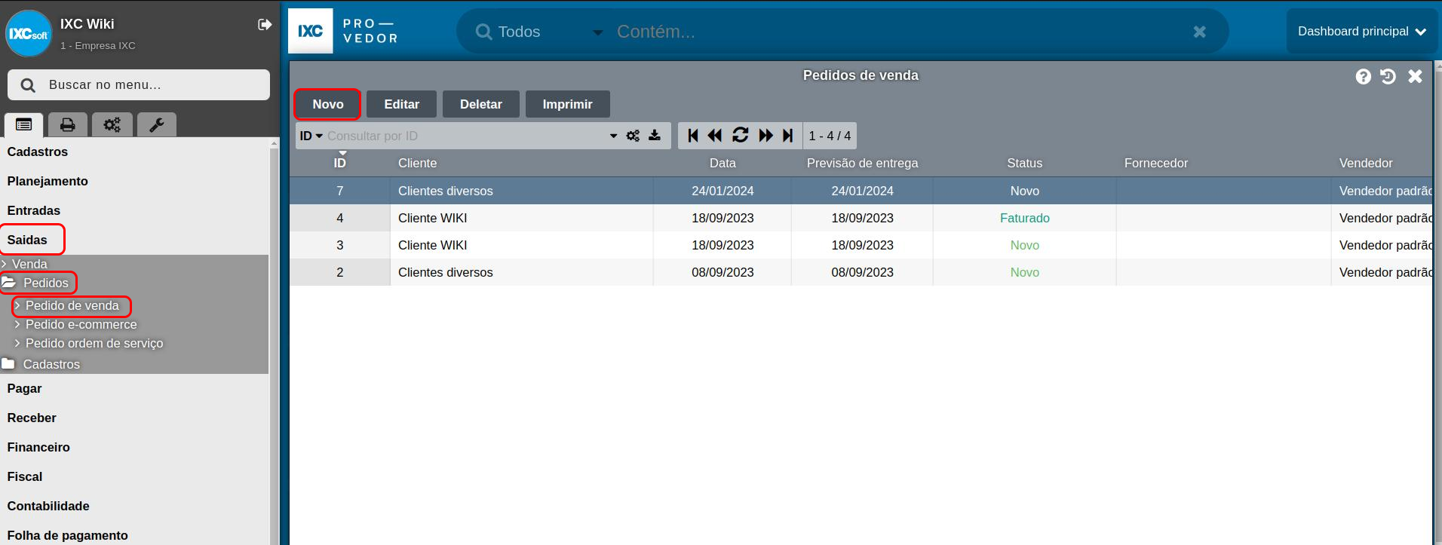The width and height of the screenshot is (1442, 545).
Task: Click the Imprimir button
Action: pos(567,104)
